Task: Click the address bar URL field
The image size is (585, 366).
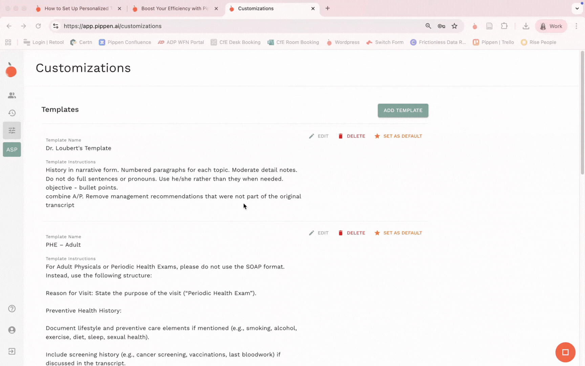Action: [x=237, y=26]
